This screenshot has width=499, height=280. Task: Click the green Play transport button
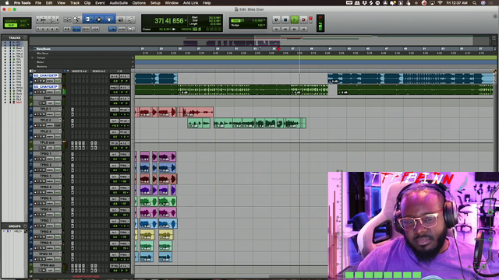click(295, 19)
